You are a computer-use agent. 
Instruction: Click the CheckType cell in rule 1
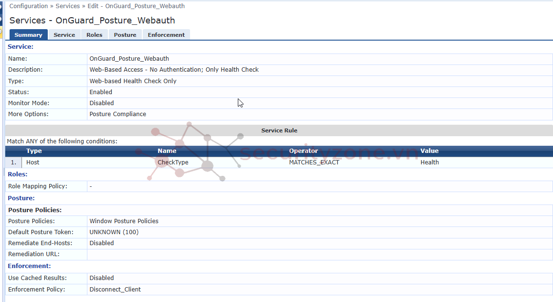point(173,162)
